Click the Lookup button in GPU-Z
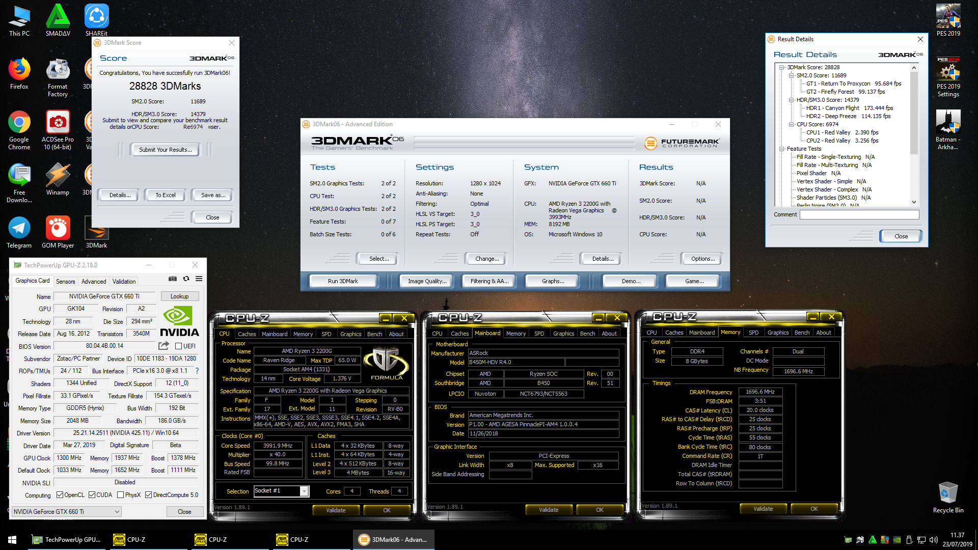The height and width of the screenshot is (550, 978). point(179,296)
